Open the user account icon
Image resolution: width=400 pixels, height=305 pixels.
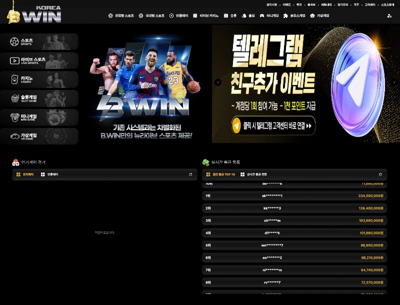(x=389, y=16)
